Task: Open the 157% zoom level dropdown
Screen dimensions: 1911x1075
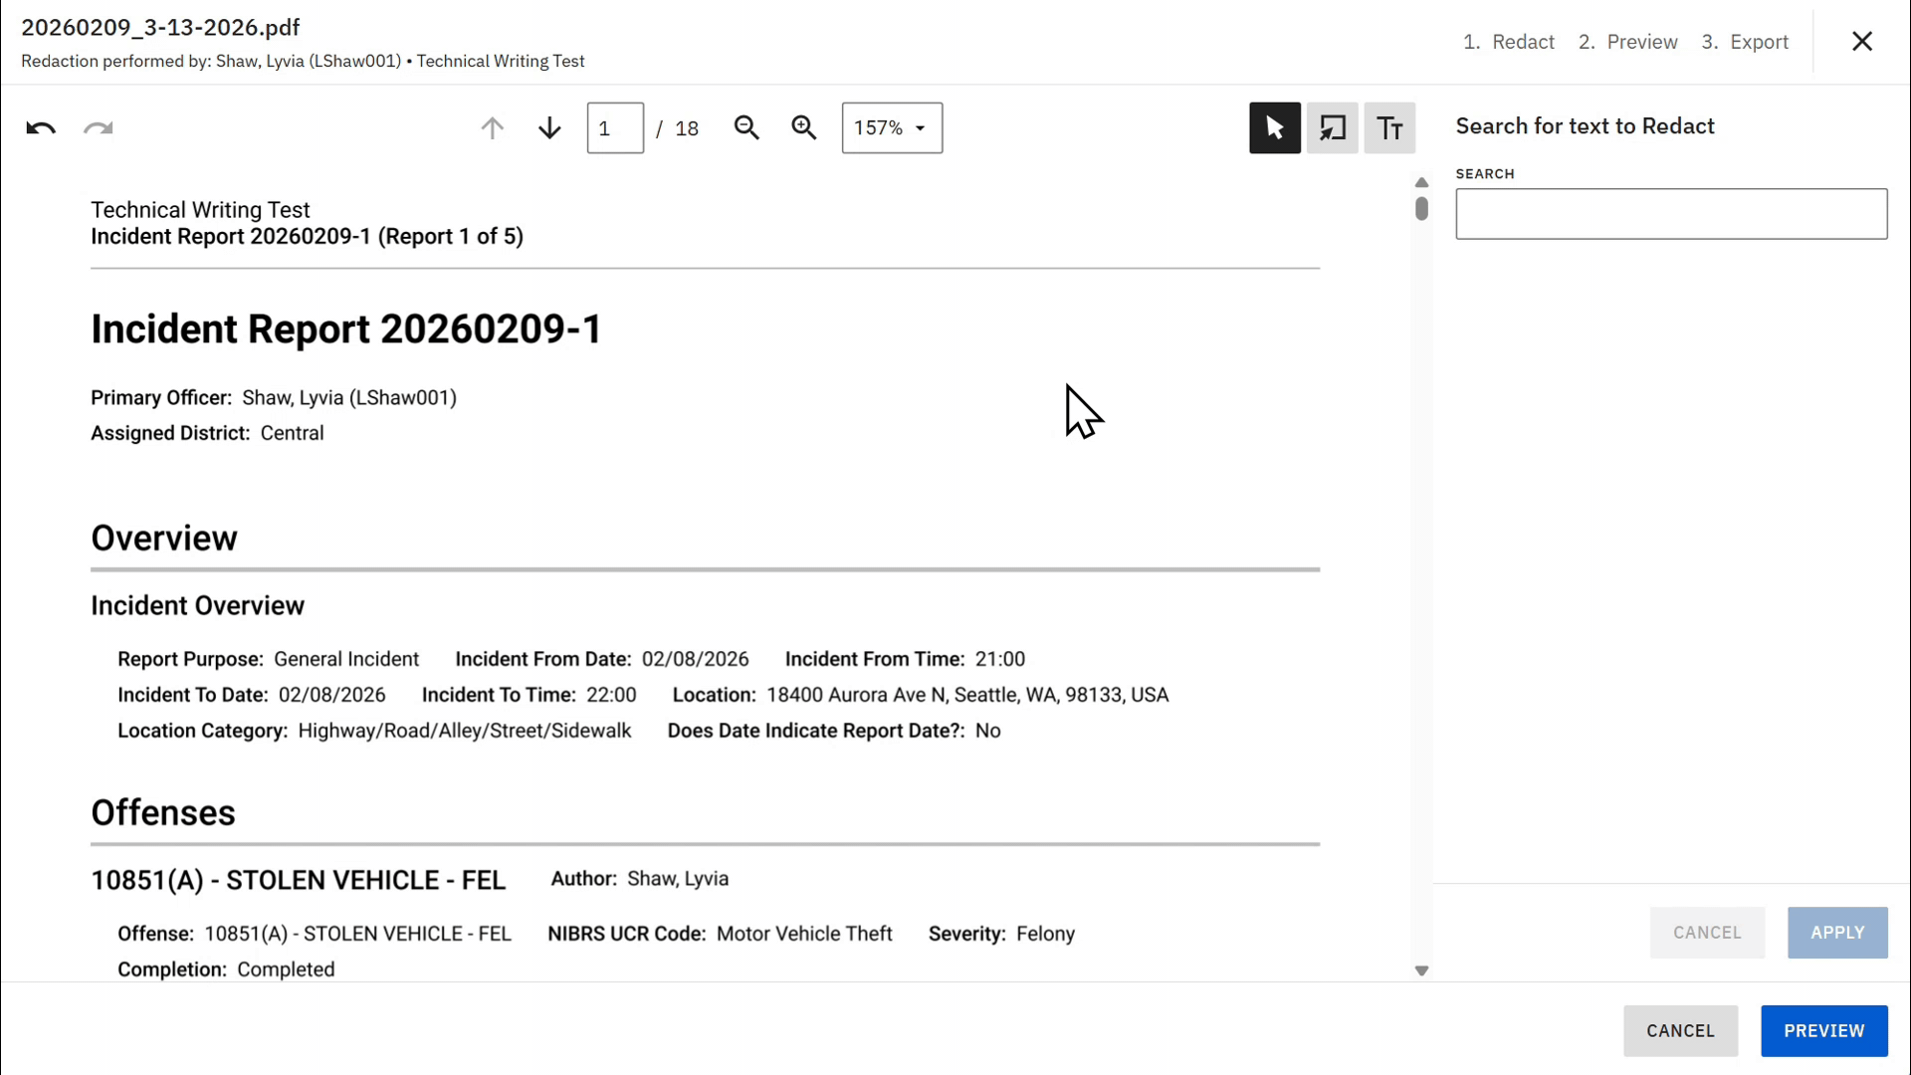Action: pos(892,128)
